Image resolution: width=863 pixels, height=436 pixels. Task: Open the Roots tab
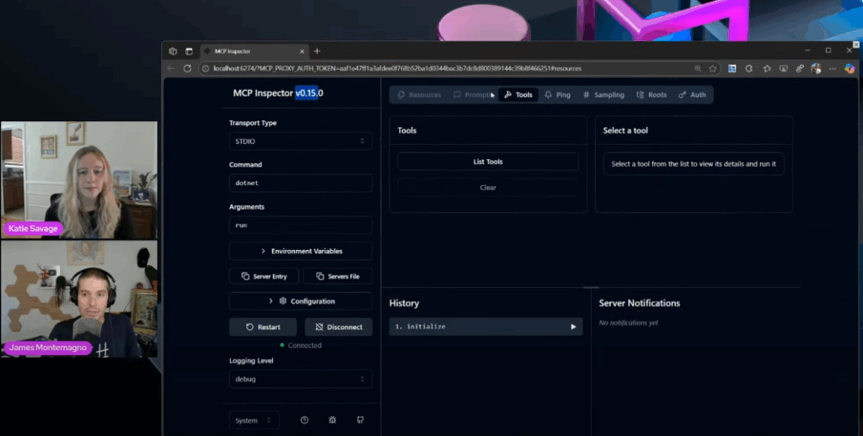coord(651,95)
